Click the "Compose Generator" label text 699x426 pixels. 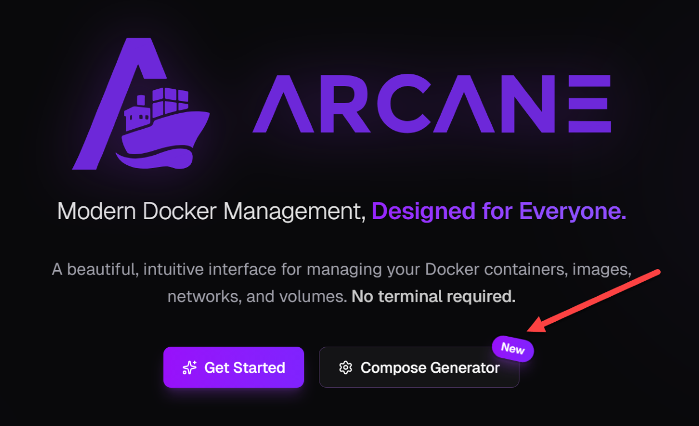click(430, 367)
